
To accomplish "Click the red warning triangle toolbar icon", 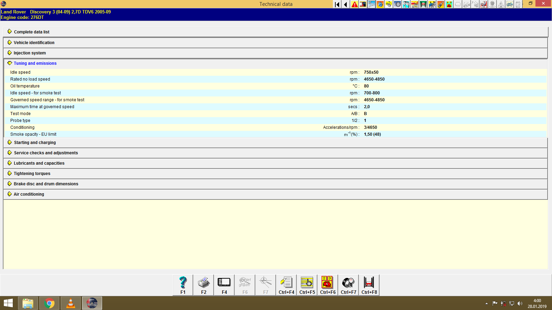I will pyautogui.click(x=354, y=4).
